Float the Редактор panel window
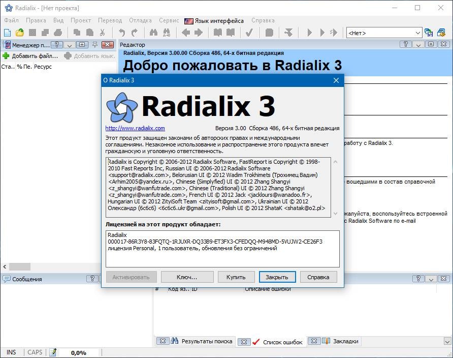Screen dimensions: 453x358 (x=431, y=44)
